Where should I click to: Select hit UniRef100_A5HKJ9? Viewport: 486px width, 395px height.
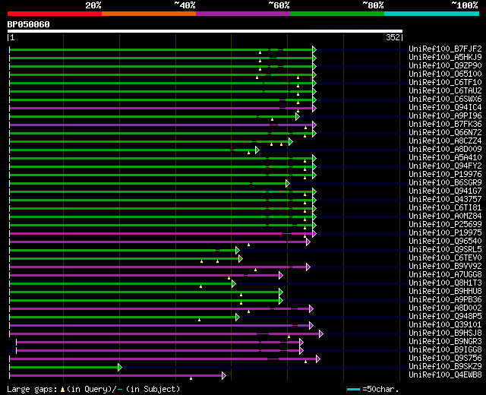[x=445, y=57]
